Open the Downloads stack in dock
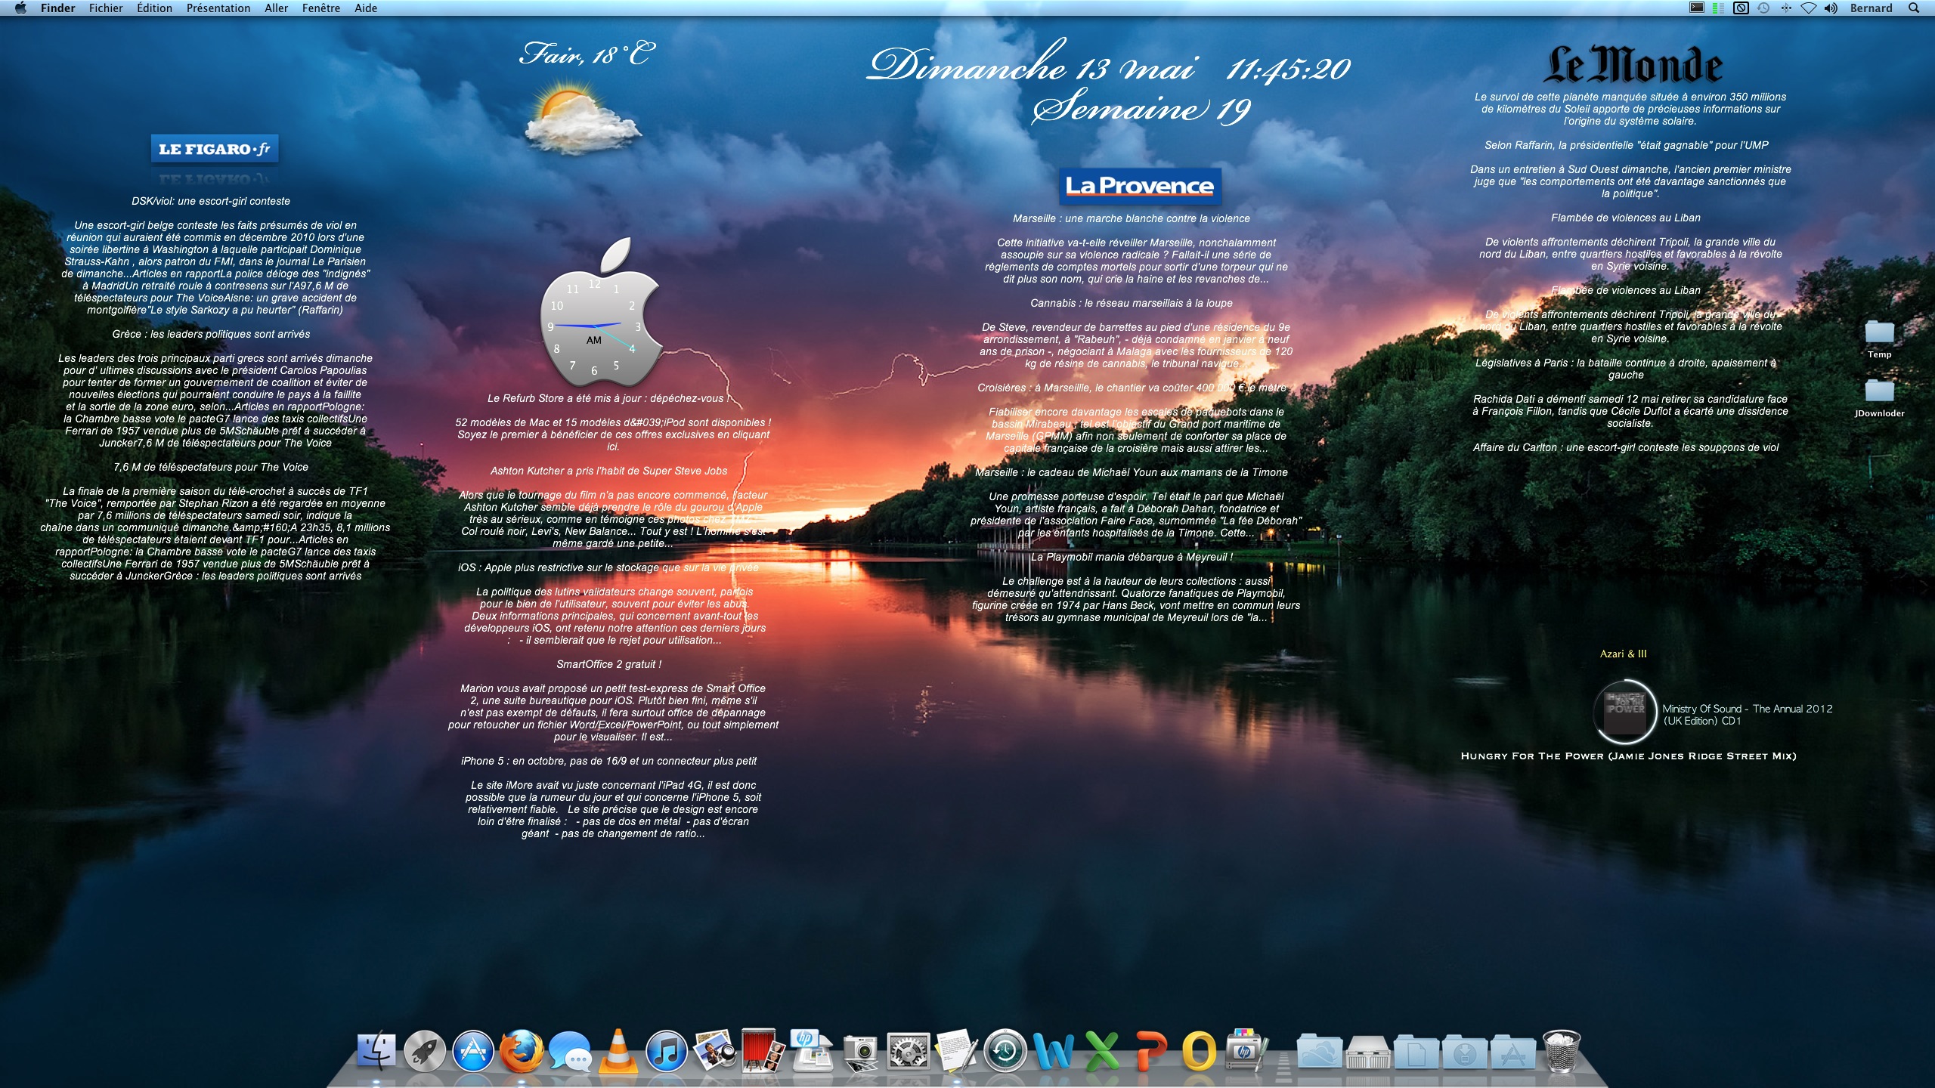The width and height of the screenshot is (1935, 1088). pos(1465,1050)
